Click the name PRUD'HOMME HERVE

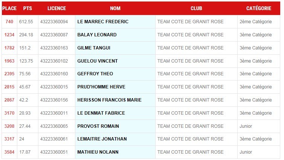coord(101,87)
